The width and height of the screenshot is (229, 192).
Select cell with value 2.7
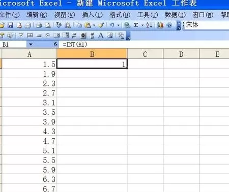click(x=29, y=92)
